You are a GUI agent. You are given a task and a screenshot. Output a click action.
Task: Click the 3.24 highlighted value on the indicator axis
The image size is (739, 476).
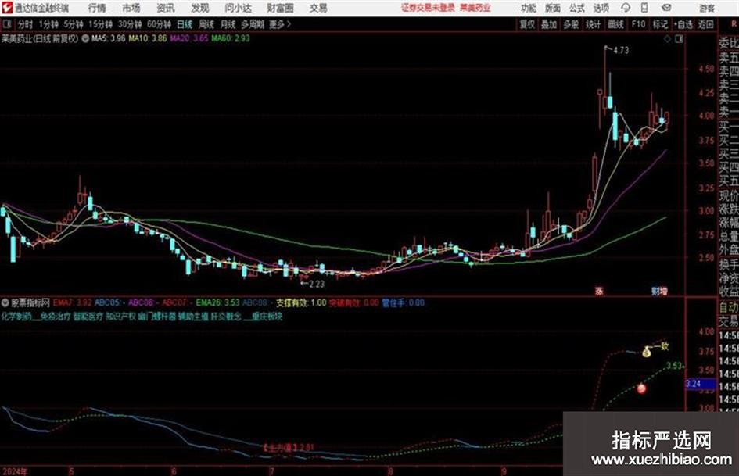pos(699,384)
